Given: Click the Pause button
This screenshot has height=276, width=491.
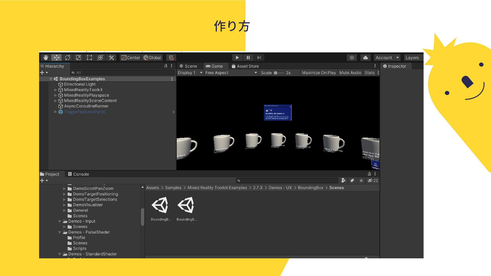Looking at the screenshot, I should pos(248,58).
